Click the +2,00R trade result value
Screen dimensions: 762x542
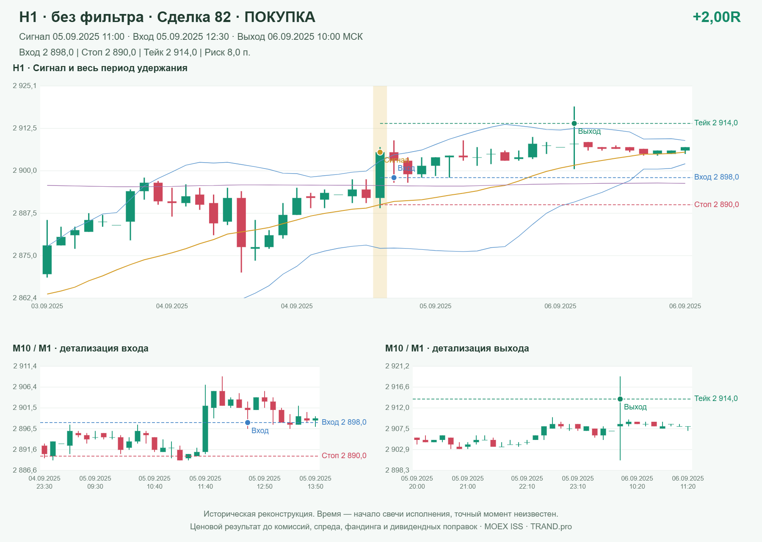(x=716, y=17)
